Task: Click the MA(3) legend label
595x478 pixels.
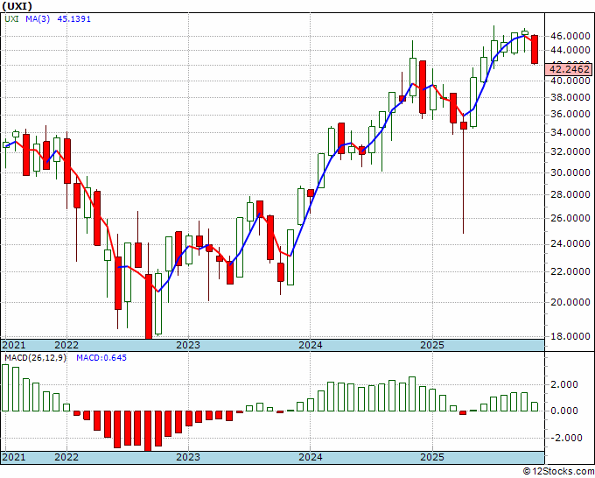Action: 38,18
